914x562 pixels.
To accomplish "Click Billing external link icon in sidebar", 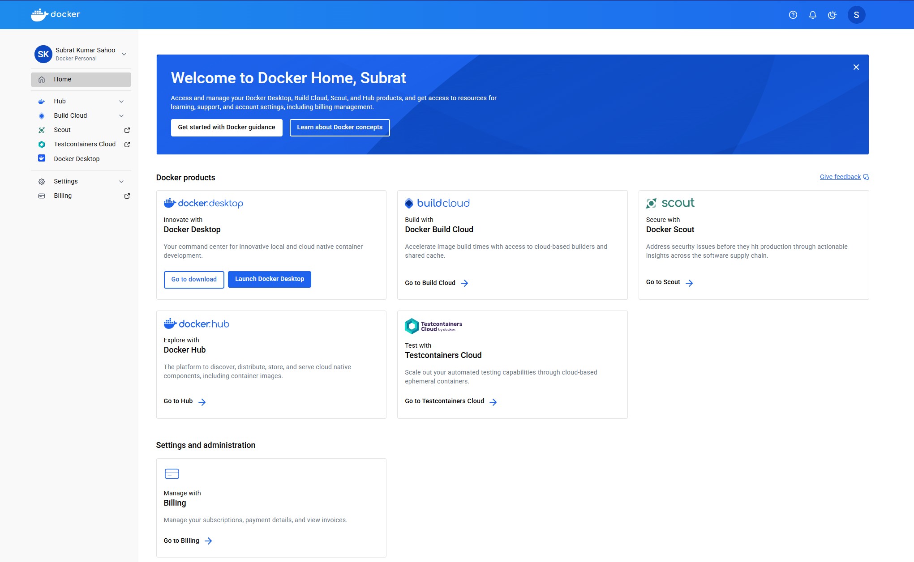I will 127,196.
